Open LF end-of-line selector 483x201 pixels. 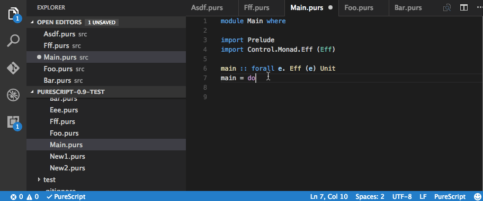423,197
